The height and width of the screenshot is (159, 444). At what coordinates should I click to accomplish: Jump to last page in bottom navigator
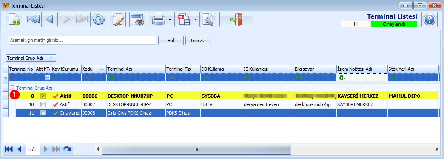[56, 149]
